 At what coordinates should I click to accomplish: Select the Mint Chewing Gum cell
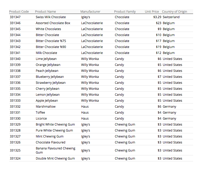(x=50, y=136)
